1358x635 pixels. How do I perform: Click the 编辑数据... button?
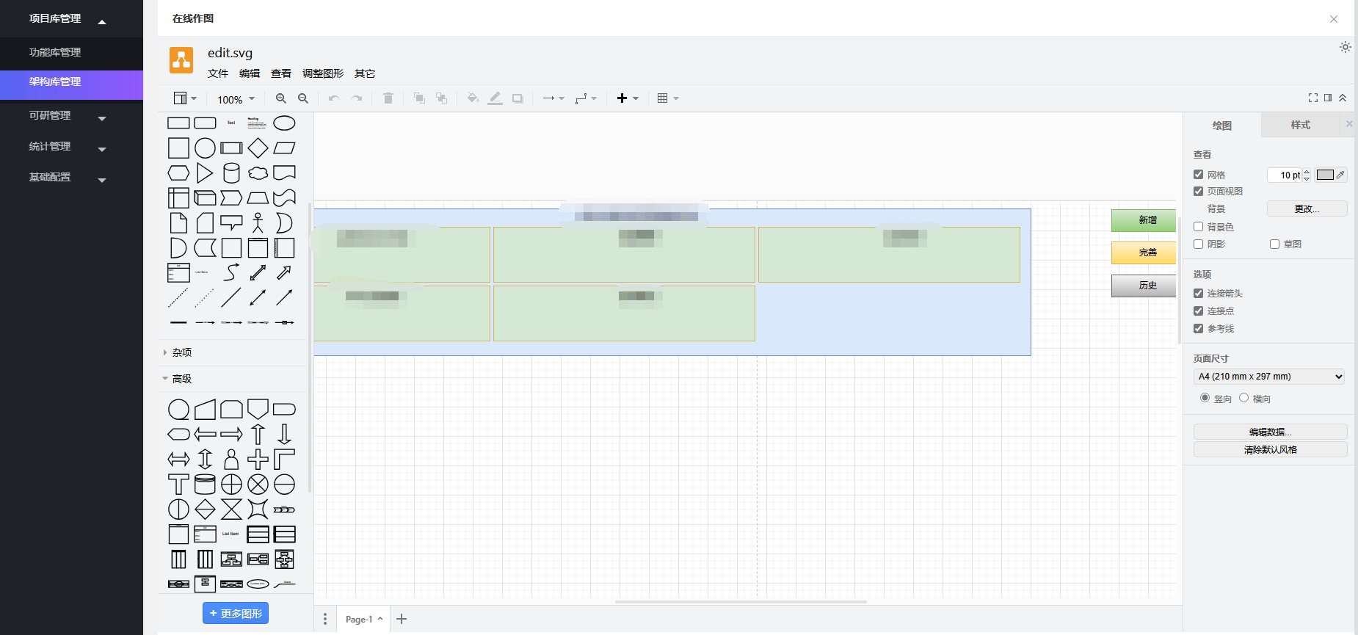tap(1270, 432)
